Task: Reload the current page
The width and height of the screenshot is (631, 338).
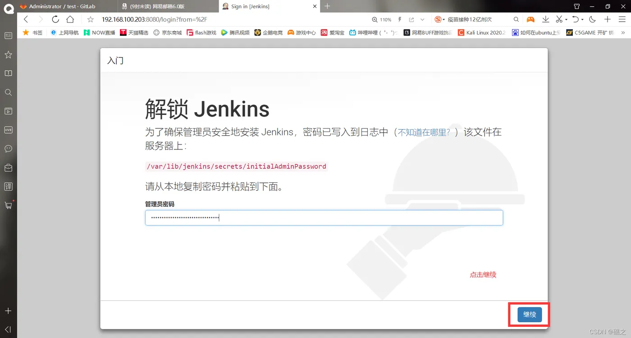Action: [55, 19]
